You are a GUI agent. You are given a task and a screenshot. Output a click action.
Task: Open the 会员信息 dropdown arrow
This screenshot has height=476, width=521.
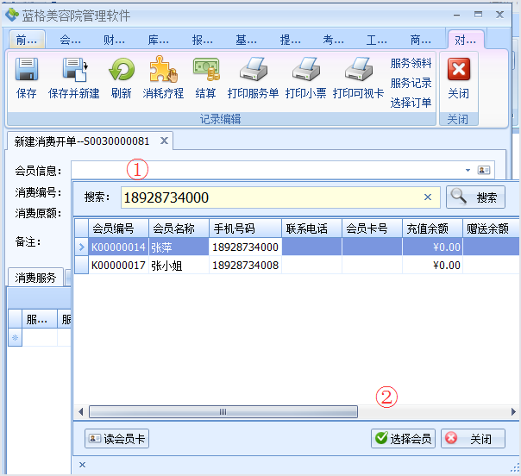(x=468, y=170)
